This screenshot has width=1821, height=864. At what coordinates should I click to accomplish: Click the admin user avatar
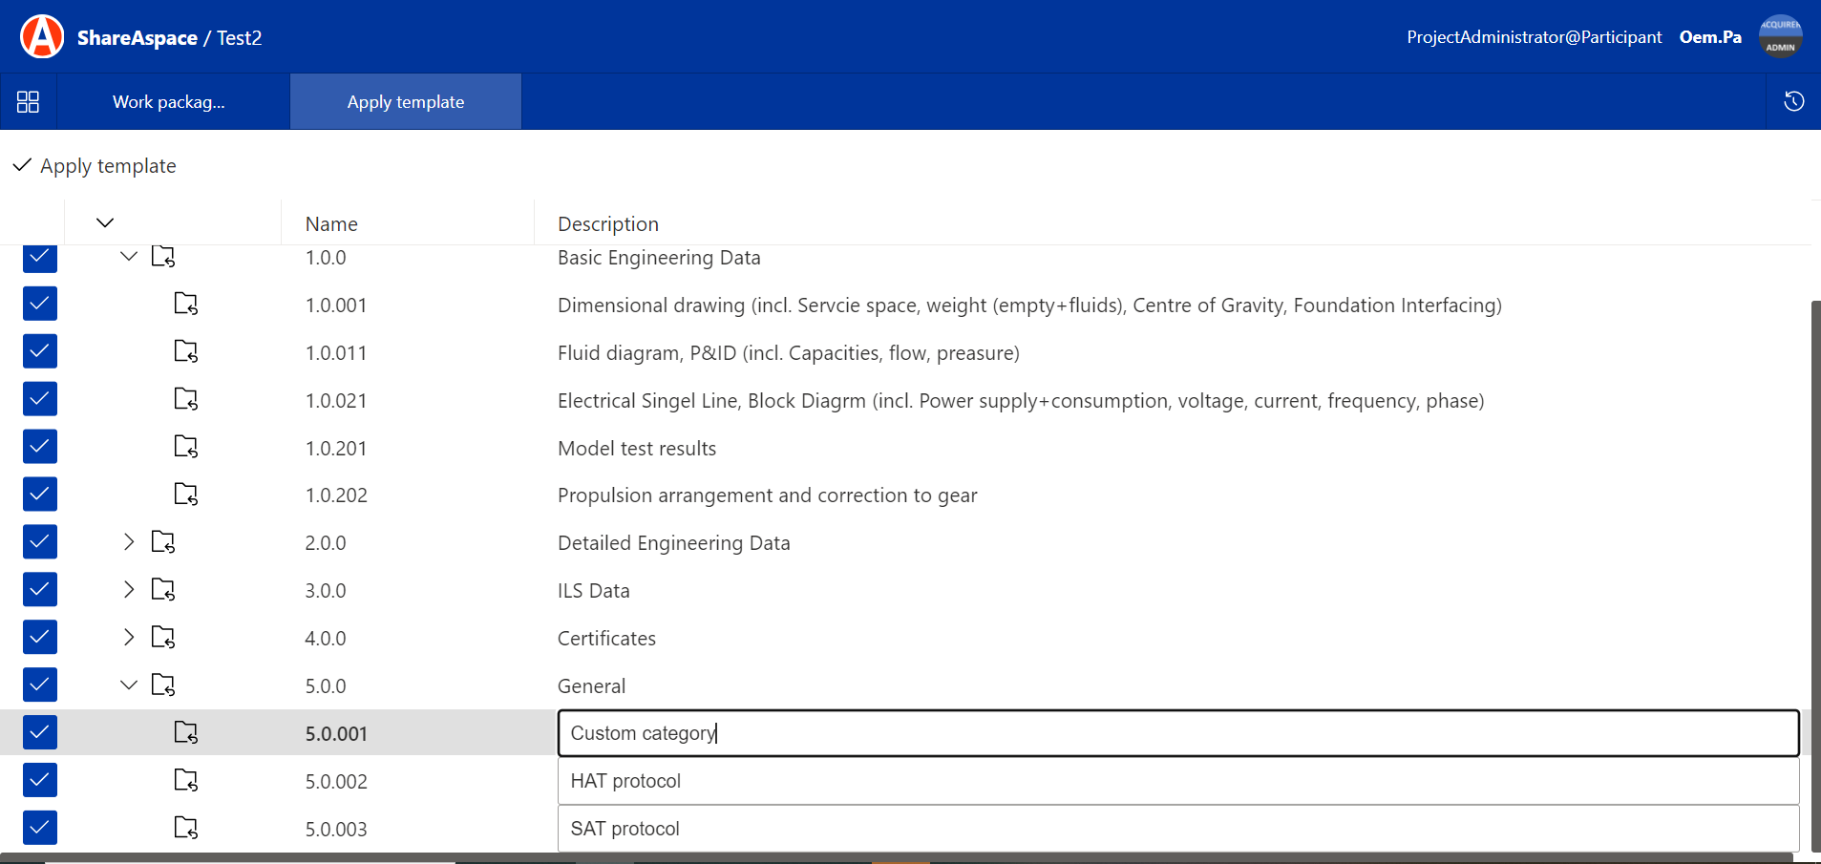(1780, 37)
